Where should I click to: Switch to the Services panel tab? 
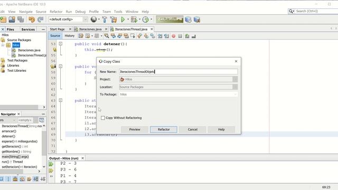[28, 30]
